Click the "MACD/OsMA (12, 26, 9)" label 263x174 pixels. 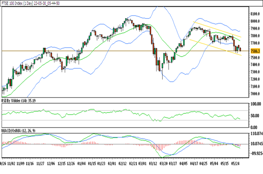pos(18,130)
